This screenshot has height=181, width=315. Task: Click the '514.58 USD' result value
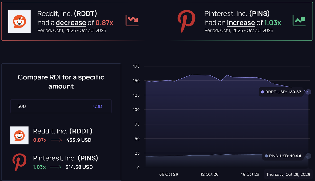[x=79, y=167]
